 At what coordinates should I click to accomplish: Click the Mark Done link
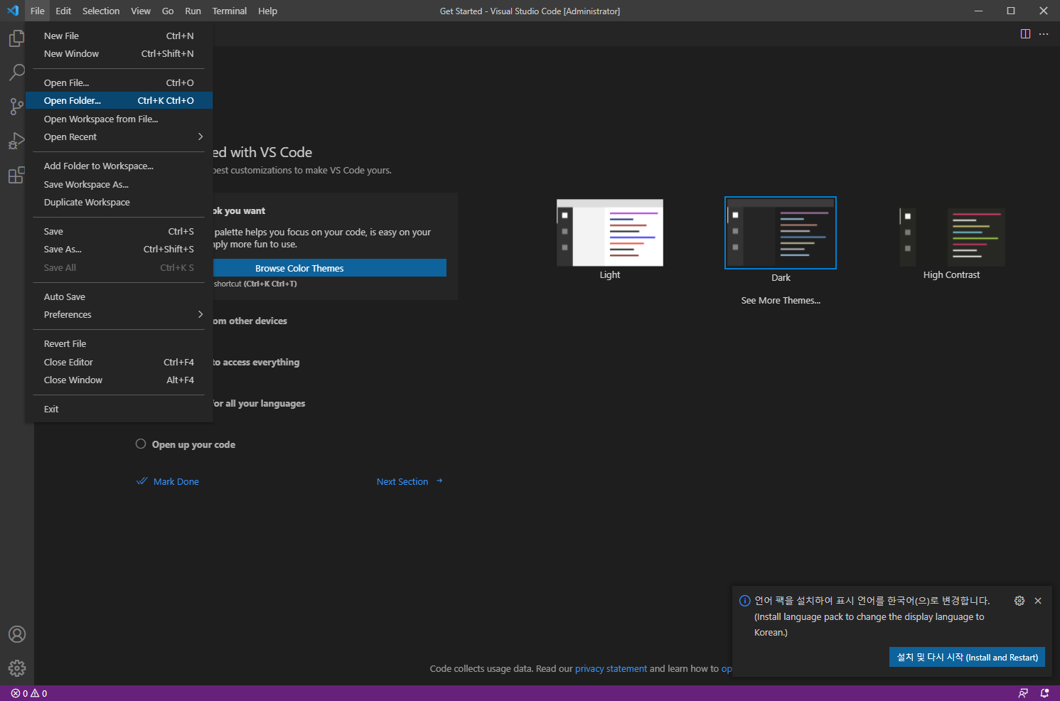click(x=168, y=481)
